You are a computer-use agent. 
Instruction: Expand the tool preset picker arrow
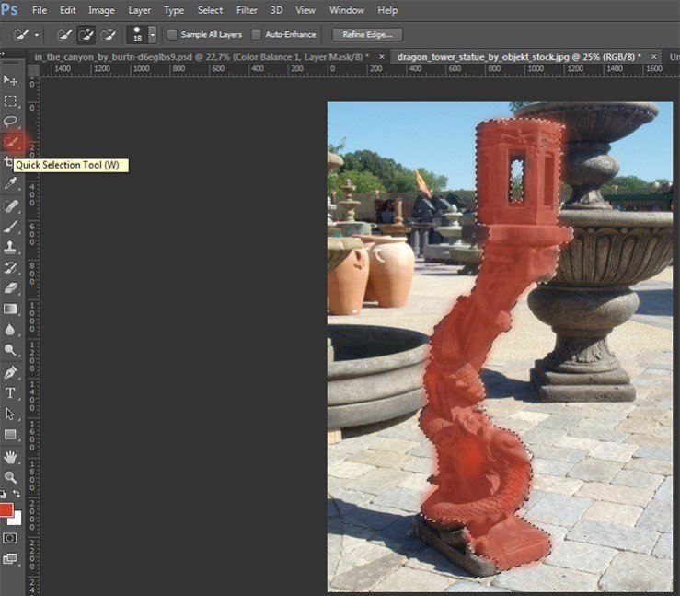pyautogui.click(x=37, y=34)
